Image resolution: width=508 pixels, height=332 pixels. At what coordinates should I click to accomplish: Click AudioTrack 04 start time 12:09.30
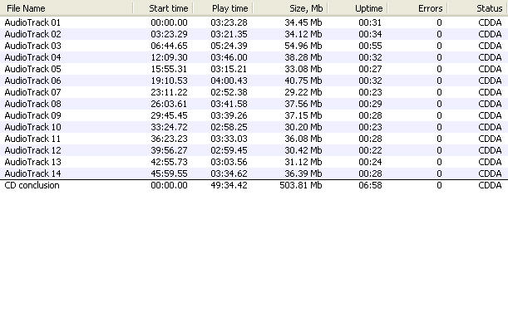tap(169, 57)
